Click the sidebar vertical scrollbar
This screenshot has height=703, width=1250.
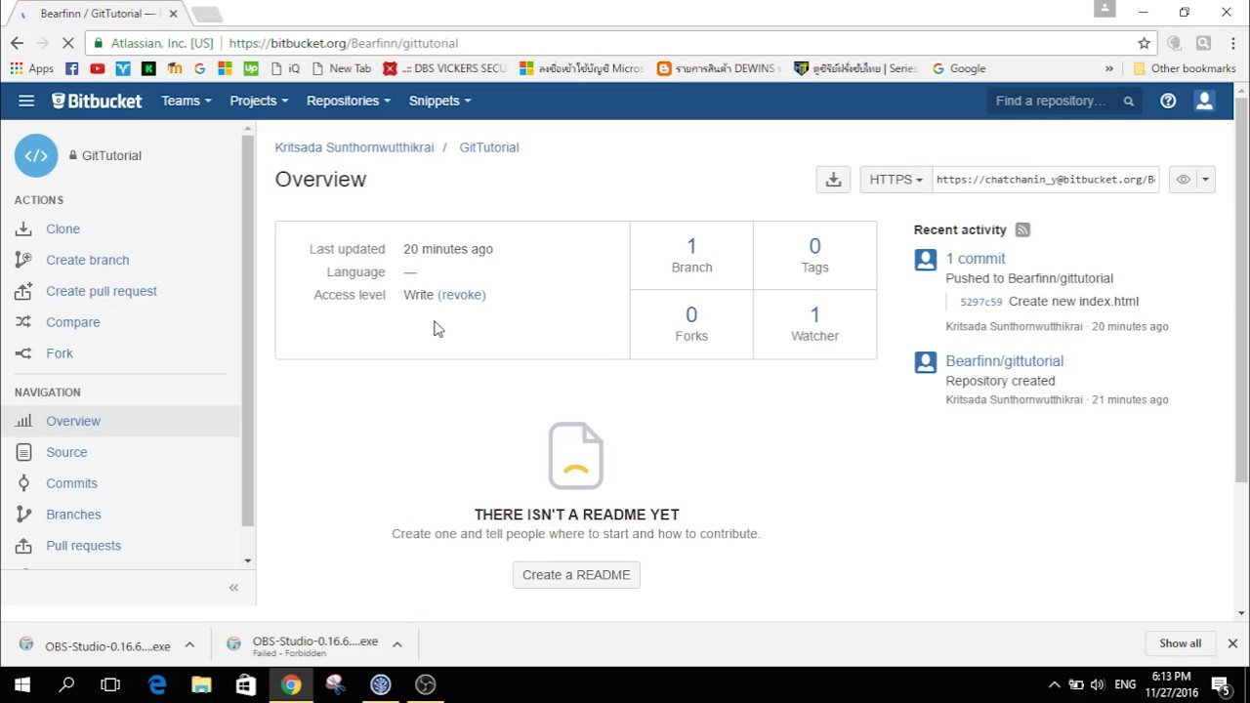pos(247,332)
